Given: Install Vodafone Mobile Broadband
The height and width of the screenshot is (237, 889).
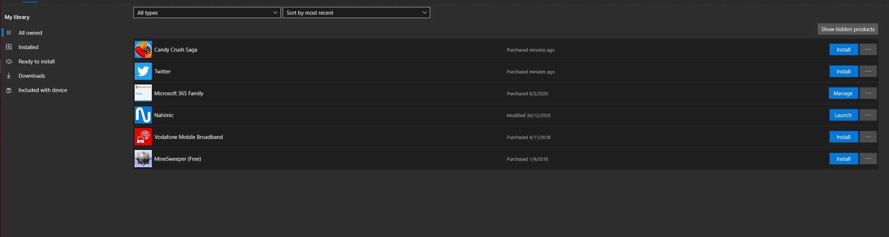Looking at the screenshot, I should (844, 137).
